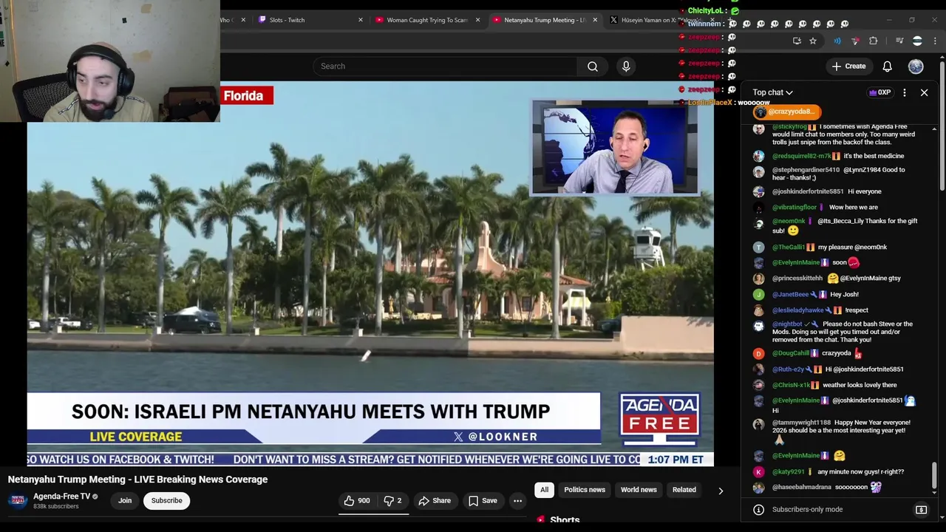Click @tammywright1188 username in chat
This screenshot has width=946, height=532.
[x=802, y=423]
